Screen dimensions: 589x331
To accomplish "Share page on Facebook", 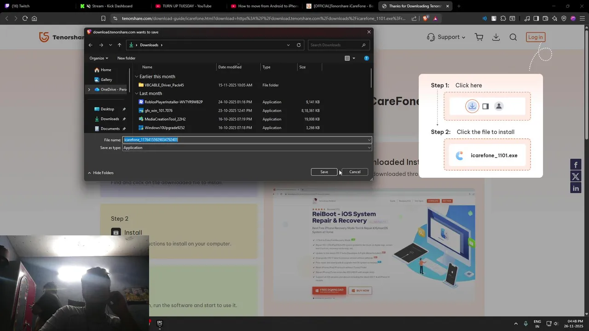I will [576, 165].
